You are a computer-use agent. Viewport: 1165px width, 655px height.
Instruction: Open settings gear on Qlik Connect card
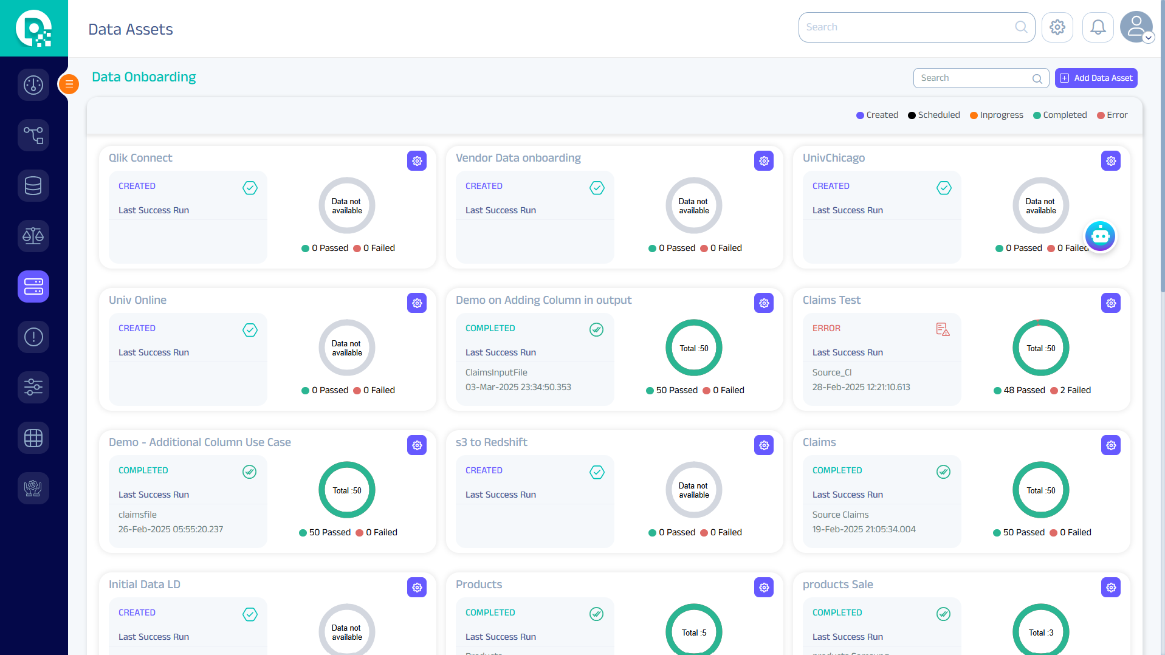pyautogui.click(x=417, y=161)
